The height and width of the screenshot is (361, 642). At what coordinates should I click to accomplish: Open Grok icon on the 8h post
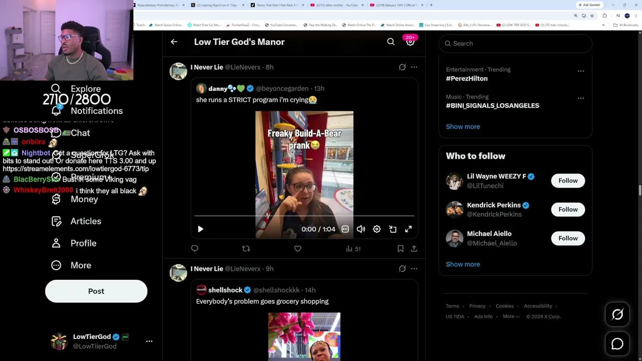(x=402, y=67)
